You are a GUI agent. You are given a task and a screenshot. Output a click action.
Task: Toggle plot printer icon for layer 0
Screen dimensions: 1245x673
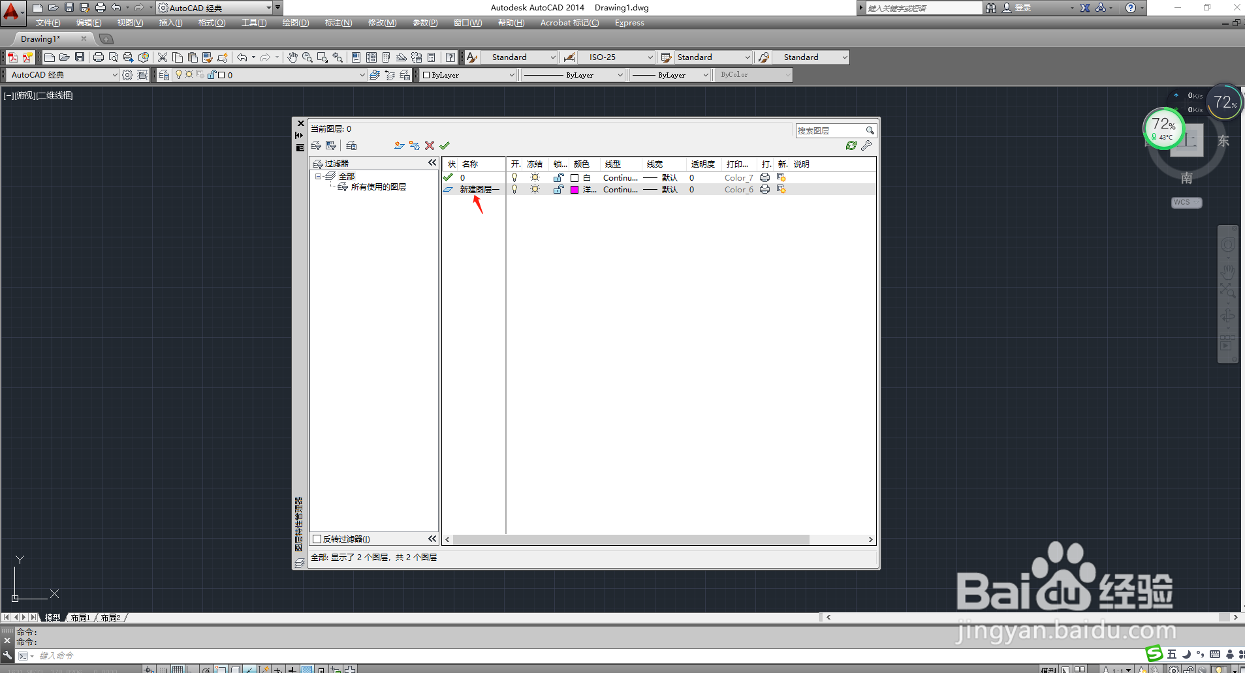tap(764, 177)
